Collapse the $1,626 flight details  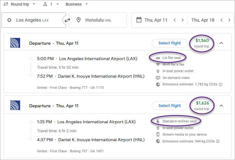pos(221,106)
